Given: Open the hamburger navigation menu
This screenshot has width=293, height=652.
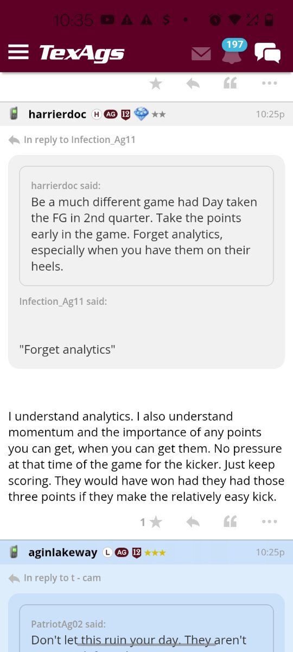Looking at the screenshot, I should (x=18, y=52).
